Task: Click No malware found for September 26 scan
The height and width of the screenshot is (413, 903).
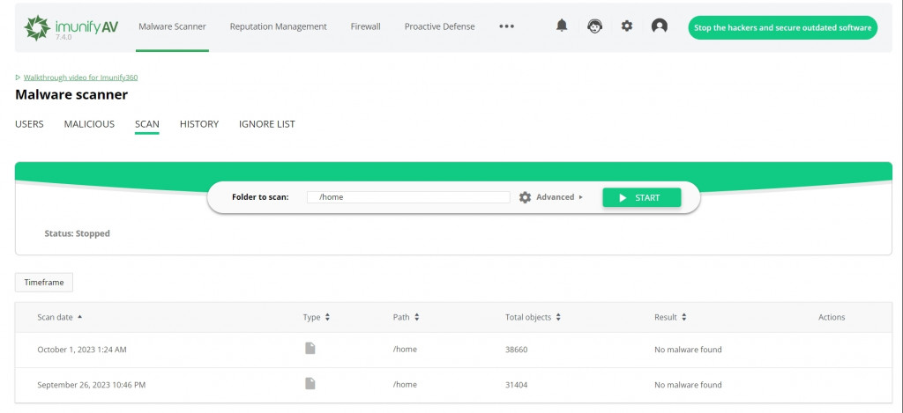Action: pos(688,384)
